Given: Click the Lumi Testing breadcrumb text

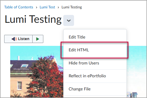Looking at the screenshot, I should tap(72, 7).
